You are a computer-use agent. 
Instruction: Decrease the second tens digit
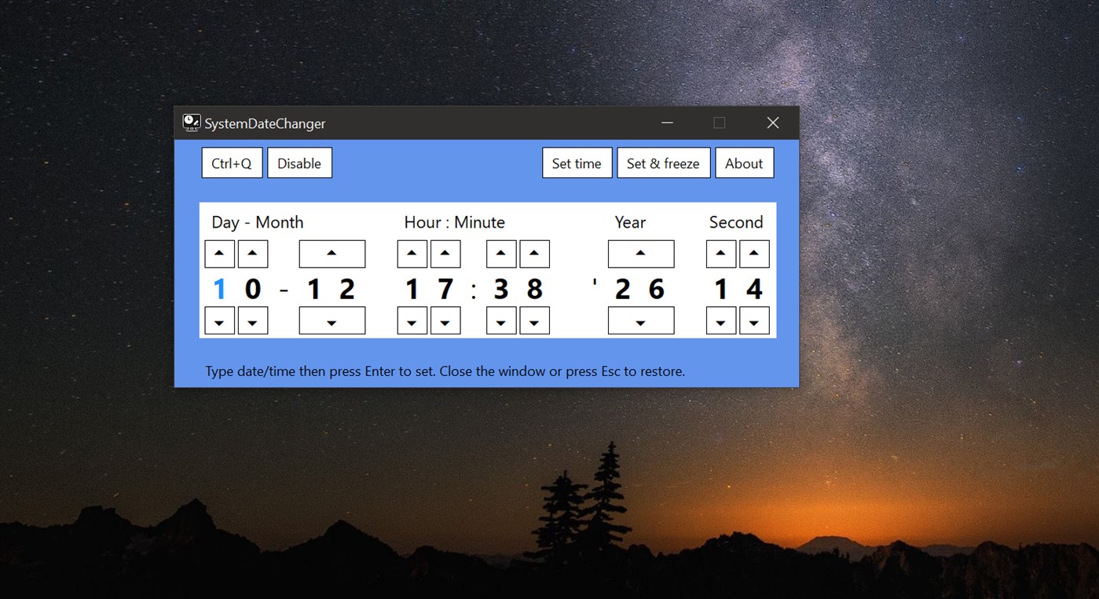pyautogui.click(x=721, y=320)
